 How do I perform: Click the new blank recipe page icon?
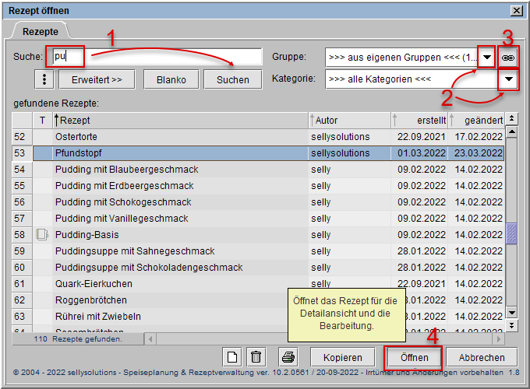pos(232,357)
